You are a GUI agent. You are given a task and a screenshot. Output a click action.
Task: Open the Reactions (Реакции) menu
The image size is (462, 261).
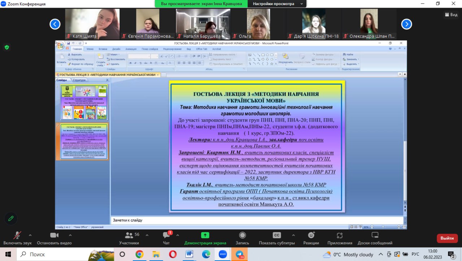pyautogui.click(x=311, y=236)
